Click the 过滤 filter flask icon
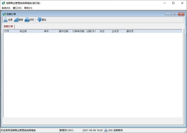 6,20
